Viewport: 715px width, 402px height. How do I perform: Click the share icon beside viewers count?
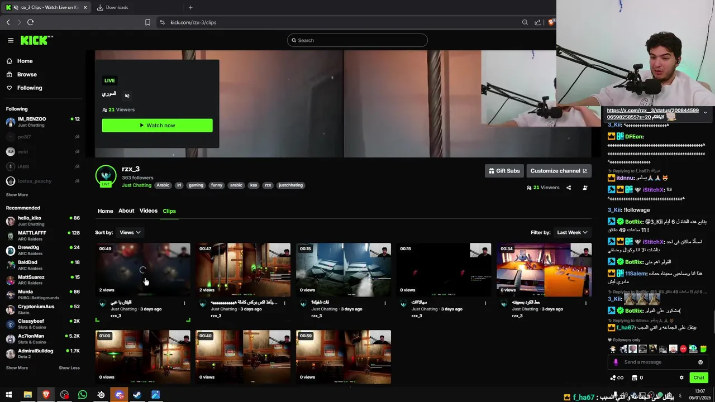point(569,188)
